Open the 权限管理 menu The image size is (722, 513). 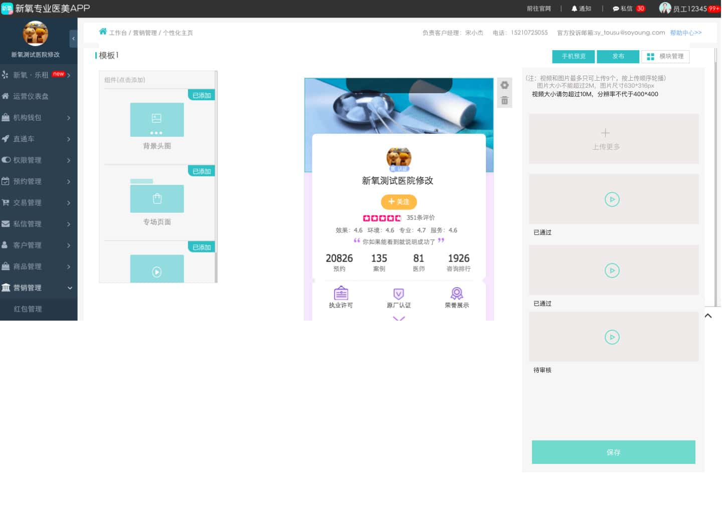[39, 160]
